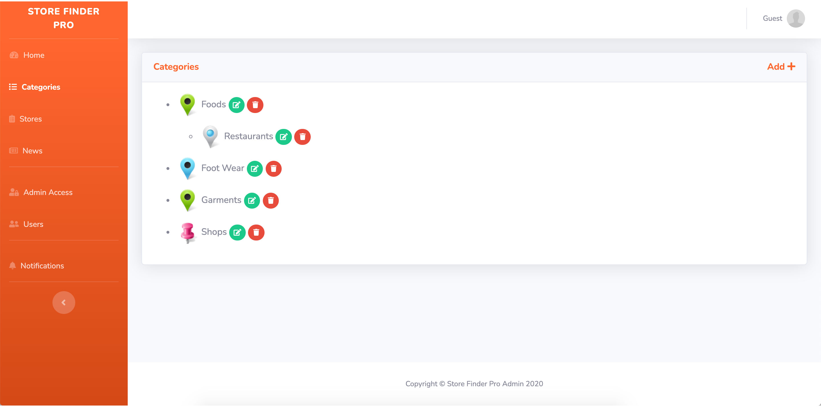The image size is (821, 407).
Task: Open the Home menu item
Action: (33, 55)
